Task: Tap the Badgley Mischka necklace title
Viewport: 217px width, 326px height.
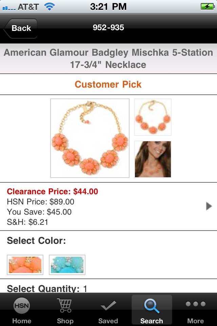Action: coord(108,58)
